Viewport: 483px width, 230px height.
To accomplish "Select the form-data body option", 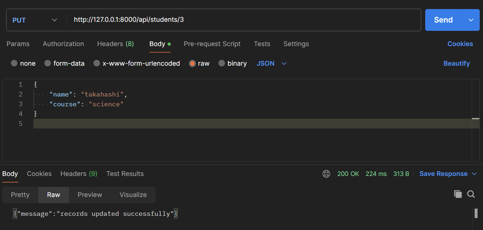I will tap(64, 63).
